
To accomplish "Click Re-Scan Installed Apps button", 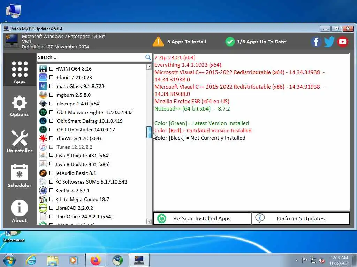I will (202, 218).
